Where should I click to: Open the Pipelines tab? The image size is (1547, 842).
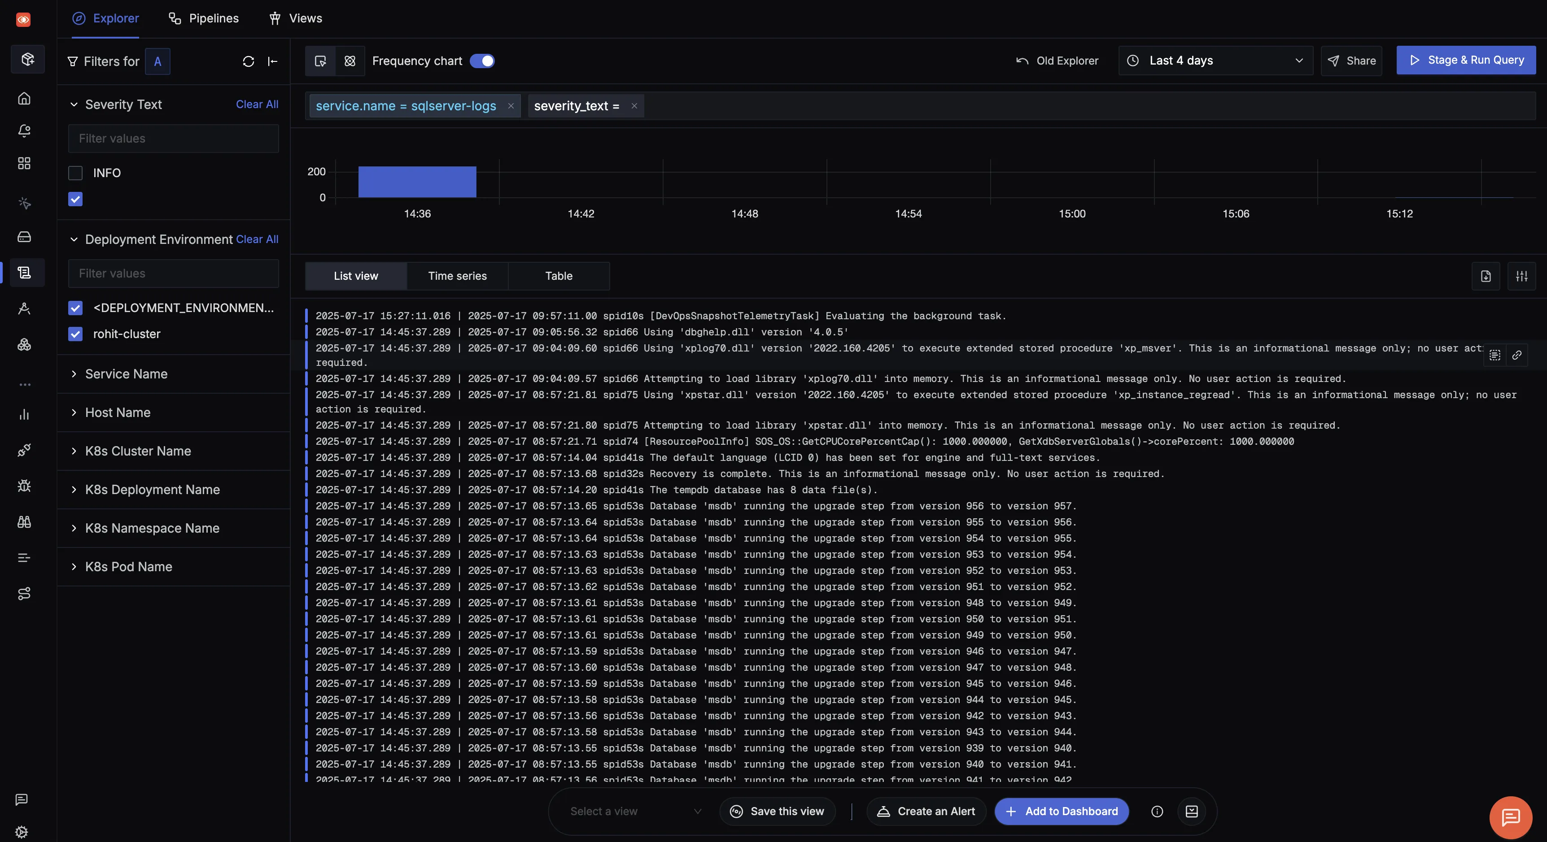pyautogui.click(x=204, y=18)
